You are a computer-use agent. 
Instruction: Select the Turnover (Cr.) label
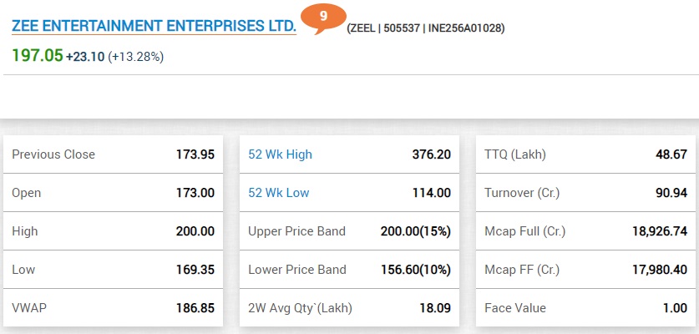coord(522,193)
